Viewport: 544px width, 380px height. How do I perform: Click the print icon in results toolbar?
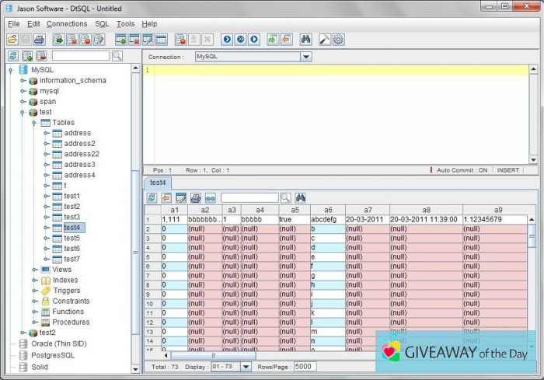pos(195,198)
